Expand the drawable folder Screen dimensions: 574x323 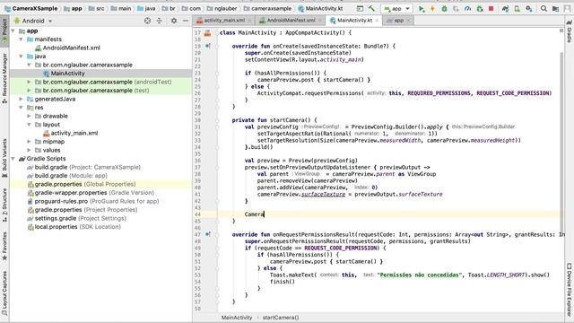click(29, 116)
